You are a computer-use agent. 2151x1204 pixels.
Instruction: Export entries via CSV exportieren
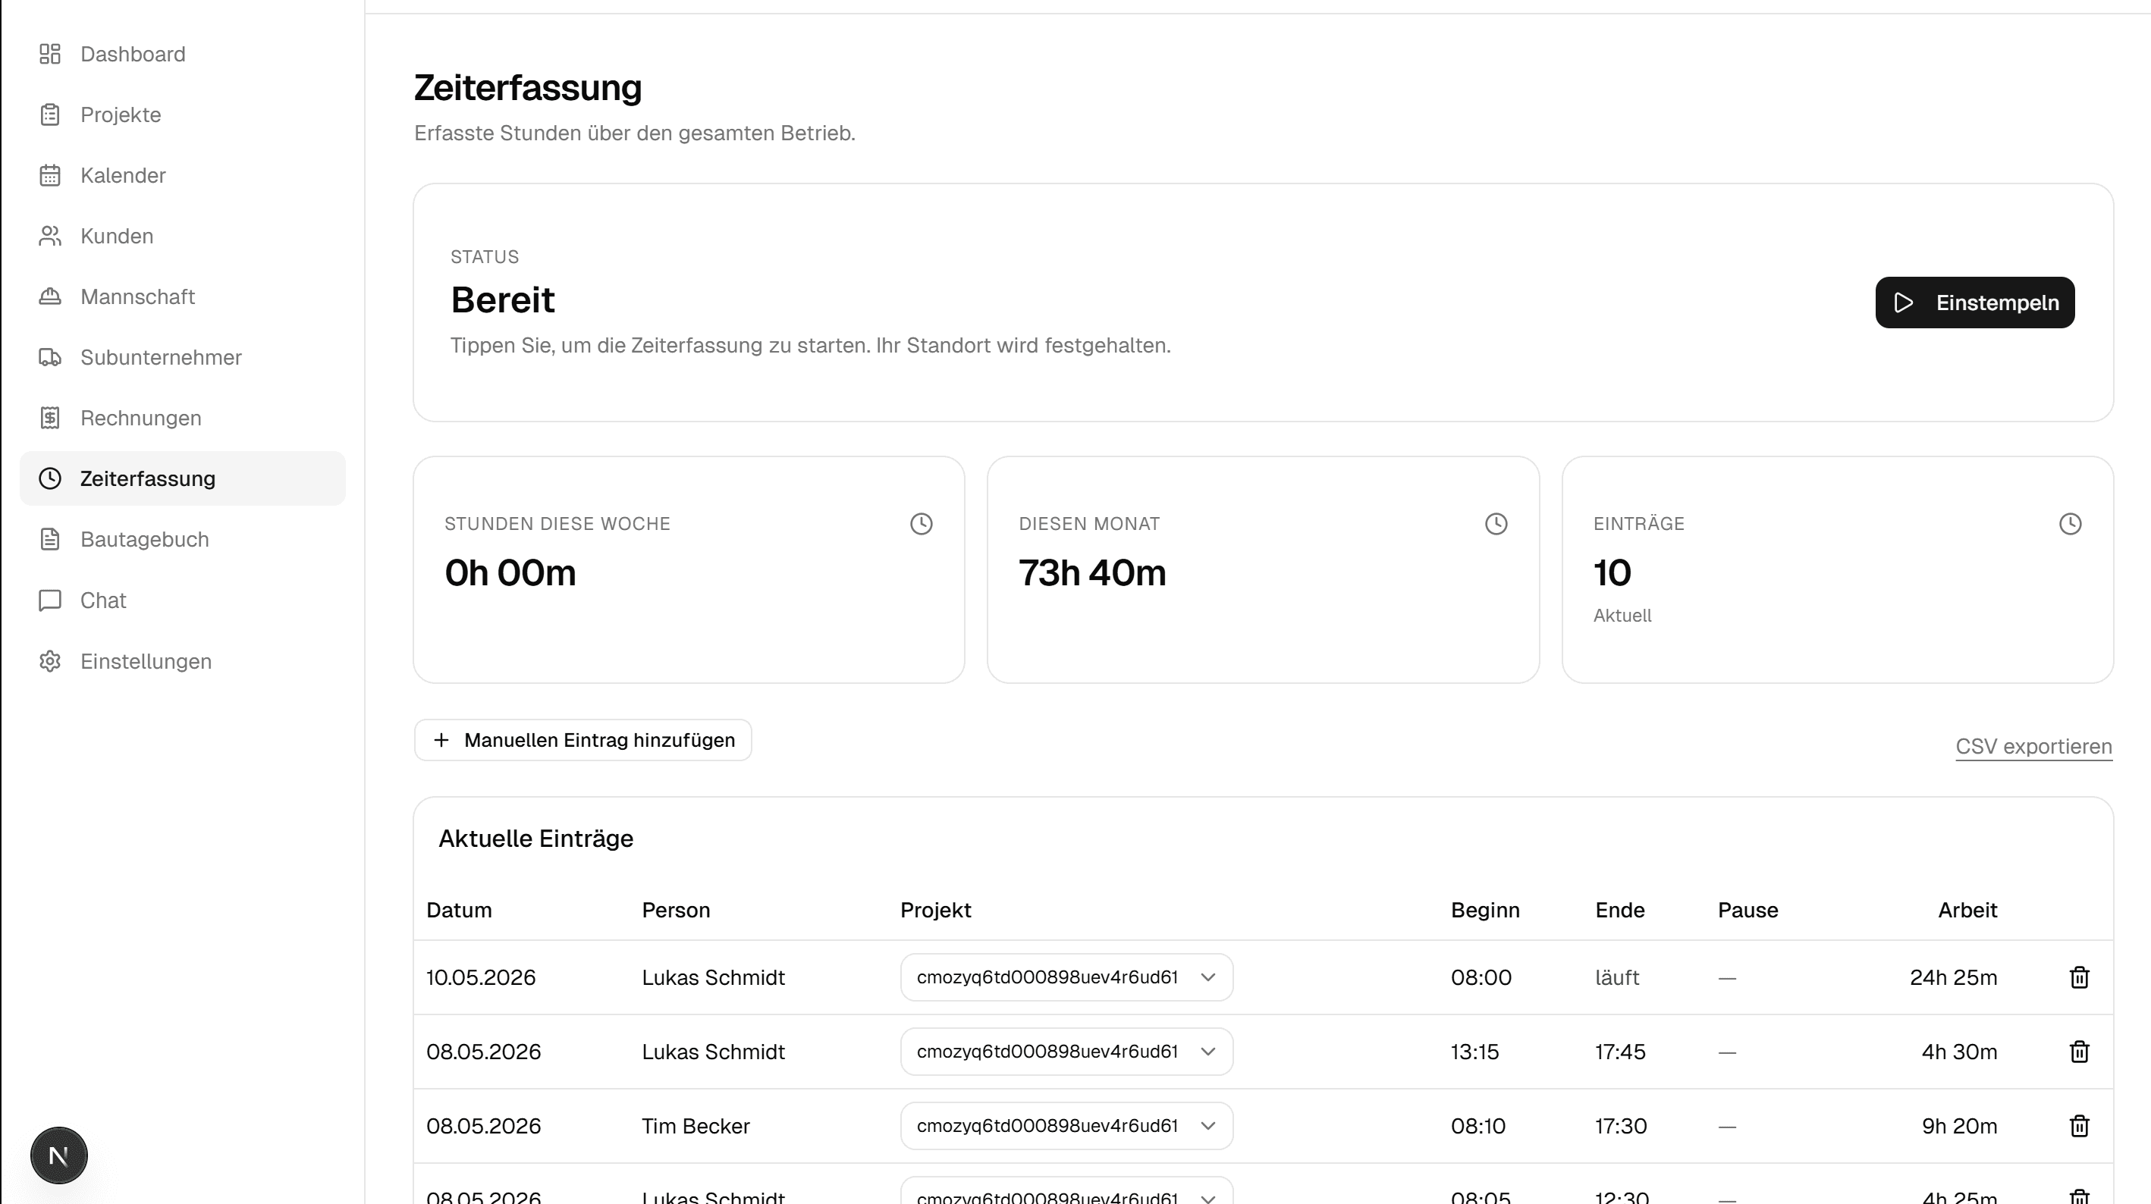tap(2033, 747)
